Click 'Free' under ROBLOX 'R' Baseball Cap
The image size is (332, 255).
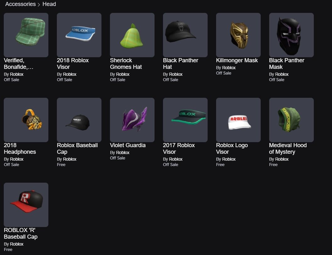(x=8, y=249)
